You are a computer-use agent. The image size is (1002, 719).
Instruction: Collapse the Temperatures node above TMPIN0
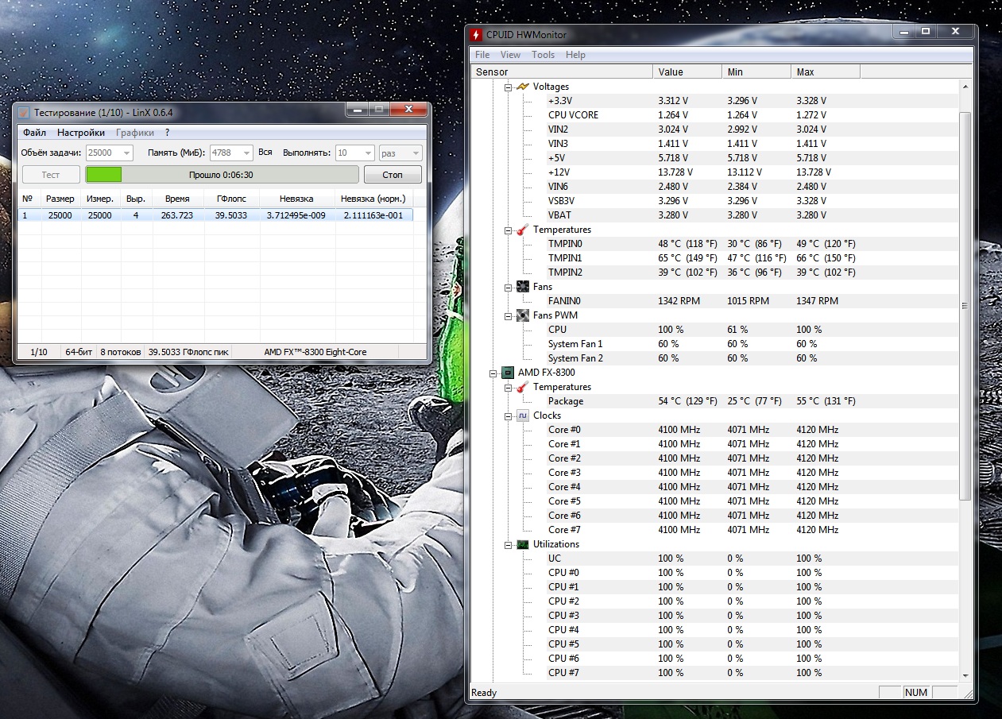(508, 230)
